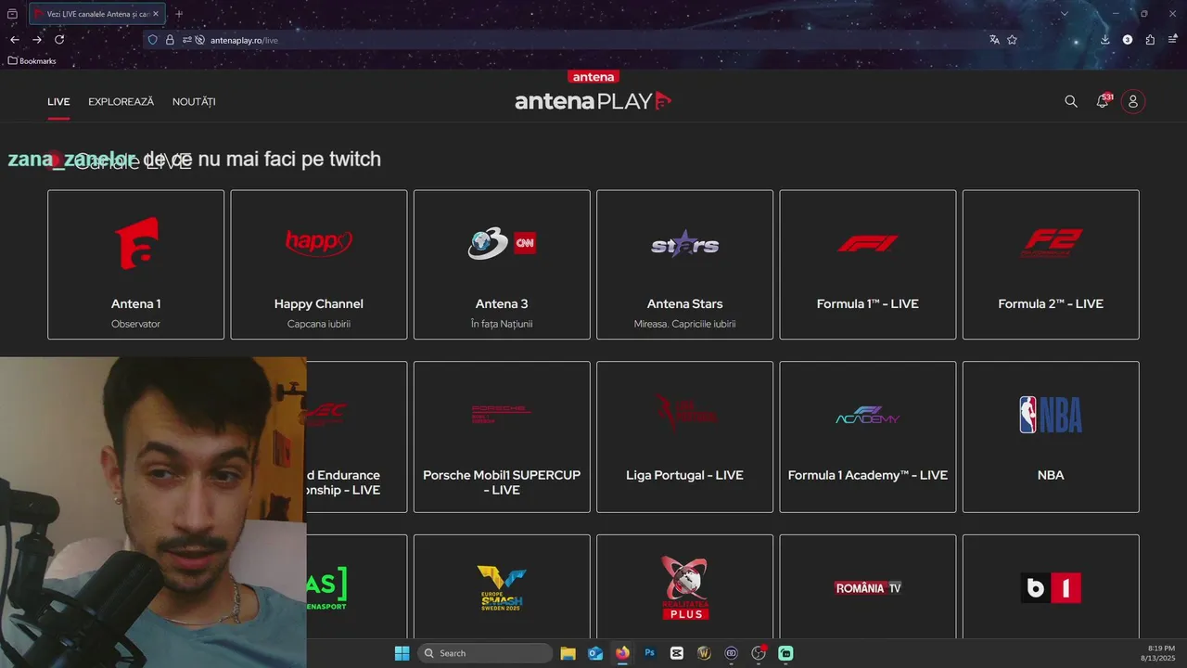Open Antena Stars channel card
This screenshot has width=1187, height=668.
684,264
